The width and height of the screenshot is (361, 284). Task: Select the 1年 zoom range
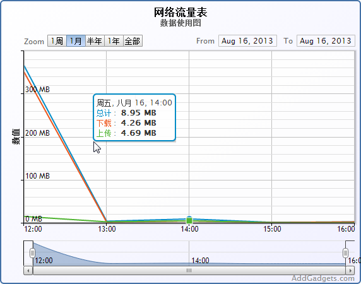pos(114,41)
